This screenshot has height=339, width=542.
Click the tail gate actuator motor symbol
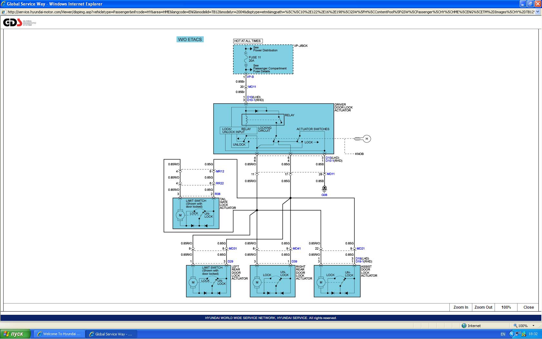point(180,215)
